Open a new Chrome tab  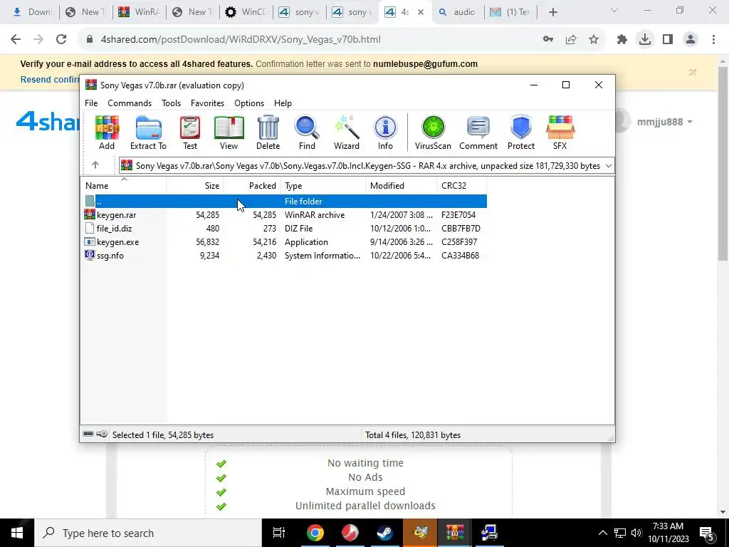[x=552, y=12]
